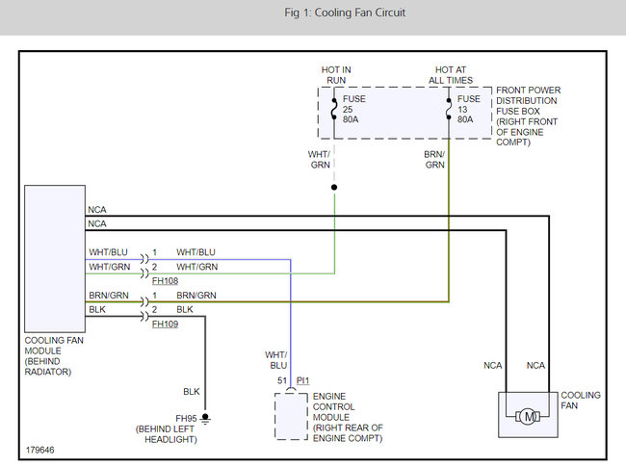This screenshot has width=626, height=467.
Task: Click the 'ENGINE CONTROL MODULE' label
Action: coord(348,417)
